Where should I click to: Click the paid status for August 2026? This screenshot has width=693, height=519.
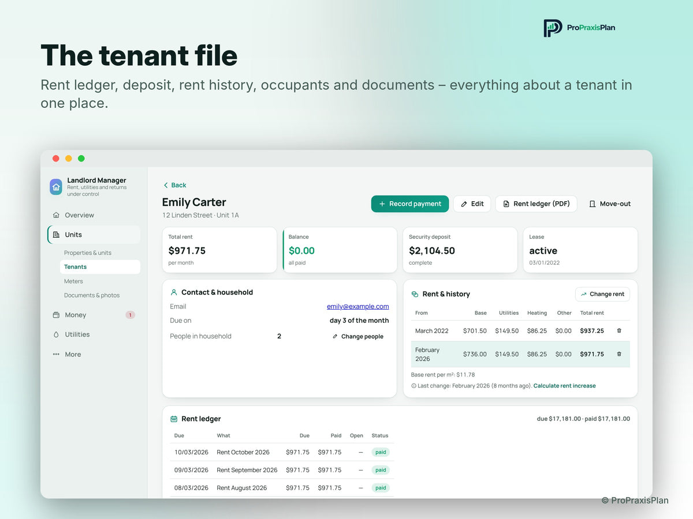click(x=381, y=488)
